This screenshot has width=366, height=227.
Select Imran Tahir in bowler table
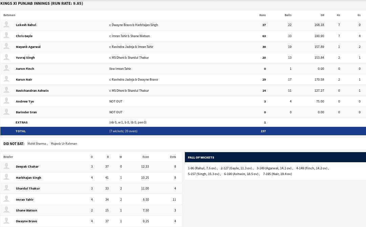[24, 200]
